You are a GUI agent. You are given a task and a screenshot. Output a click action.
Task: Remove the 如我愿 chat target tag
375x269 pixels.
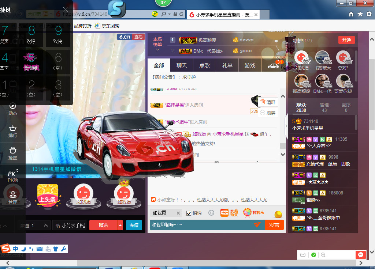[178, 213]
